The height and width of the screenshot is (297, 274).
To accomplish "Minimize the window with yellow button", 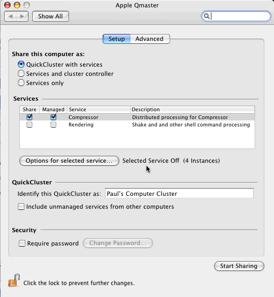I will coord(17,5).
